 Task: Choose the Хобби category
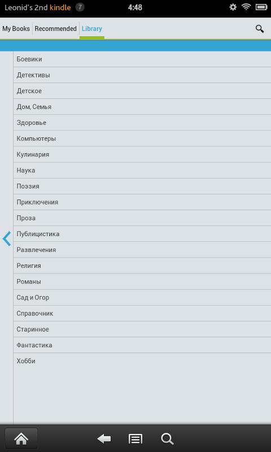click(142, 361)
